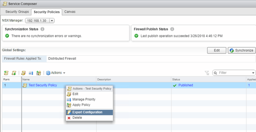This screenshot has height=132, width=256.
Task: Click the Import Configuration toolbar icon
Action: (14, 73)
